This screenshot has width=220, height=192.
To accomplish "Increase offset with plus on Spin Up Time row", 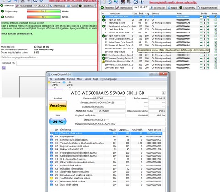I will [208, 20].
